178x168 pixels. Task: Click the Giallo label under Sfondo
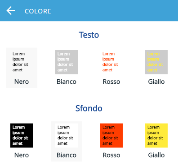click(x=156, y=155)
